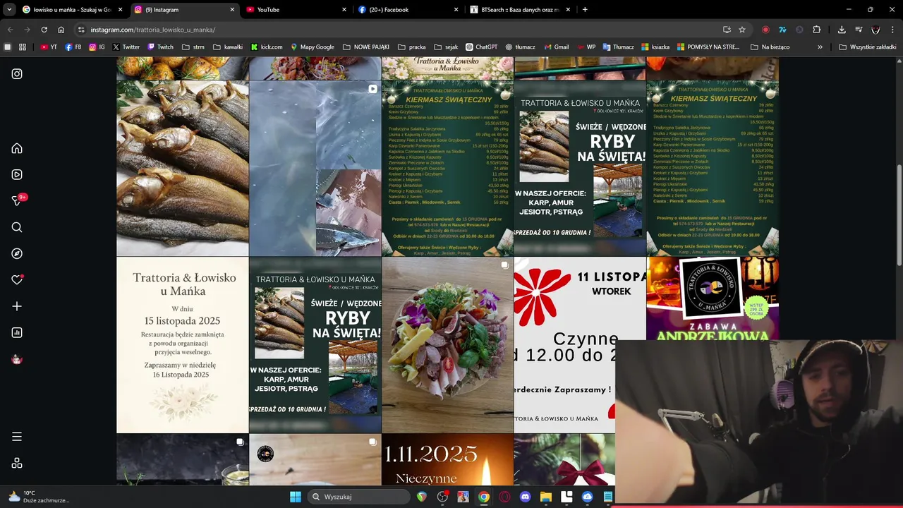The height and width of the screenshot is (508, 903).
Task: Open the browser Downloads icon
Action: coord(842,30)
